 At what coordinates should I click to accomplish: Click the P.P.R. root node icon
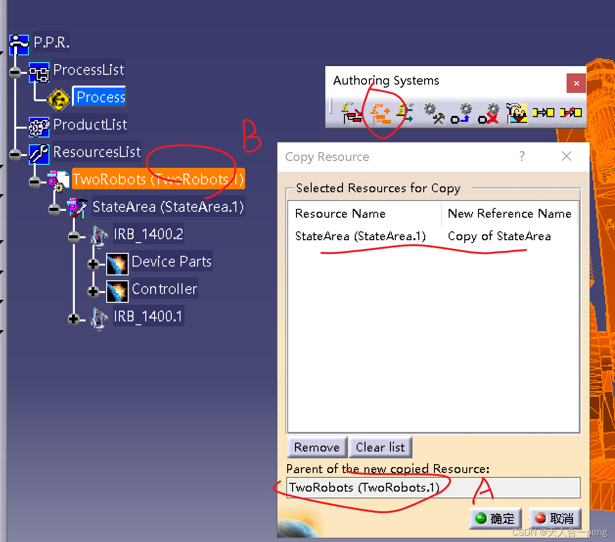click(x=20, y=45)
